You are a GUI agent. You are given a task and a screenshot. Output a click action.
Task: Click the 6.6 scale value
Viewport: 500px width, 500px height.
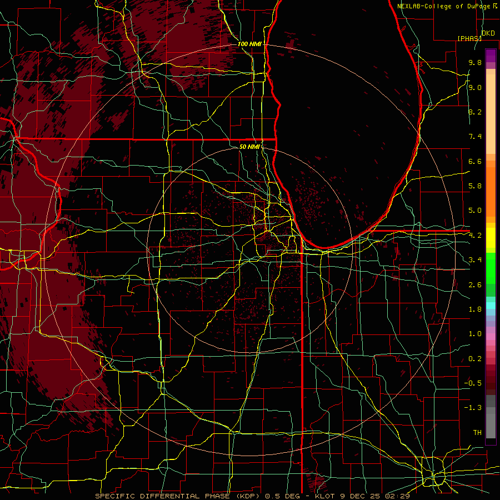[475, 161]
